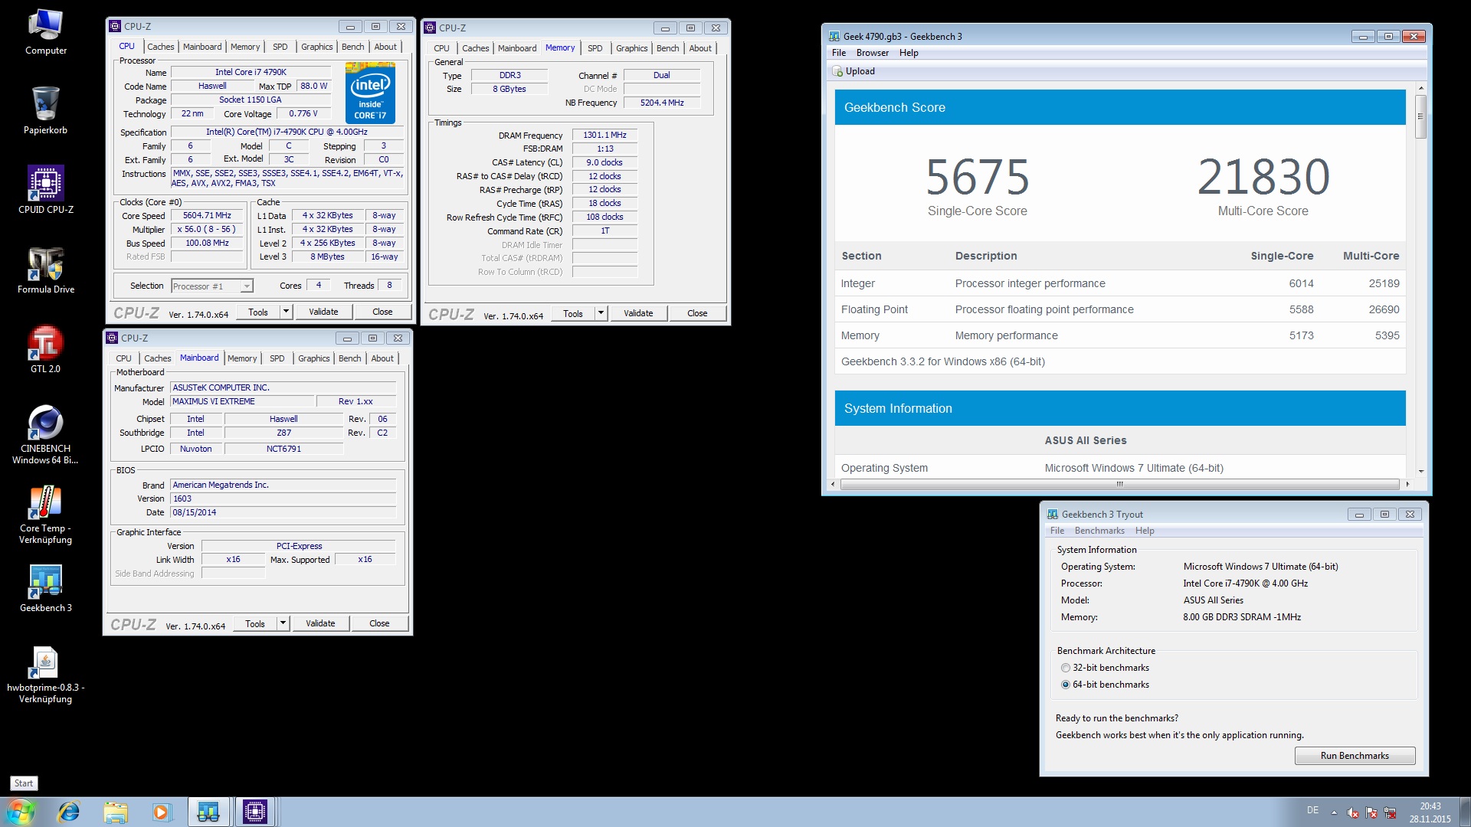Open Bench tab in top-left CPU-Z window
Image resolution: width=1471 pixels, height=827 pixels.
point(352,47)
